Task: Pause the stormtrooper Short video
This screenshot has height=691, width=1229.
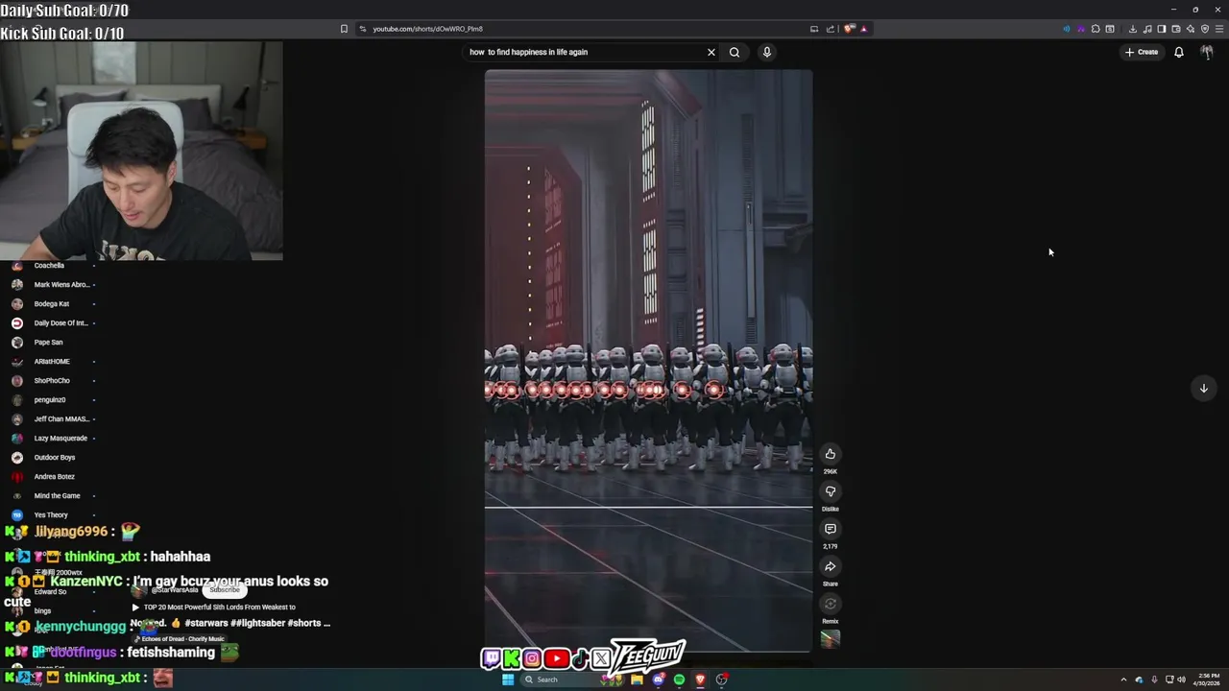Action: coord(648,360)
